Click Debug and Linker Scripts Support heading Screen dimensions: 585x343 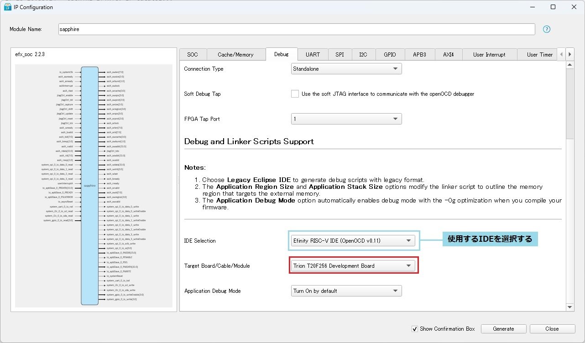click(249, 141)
